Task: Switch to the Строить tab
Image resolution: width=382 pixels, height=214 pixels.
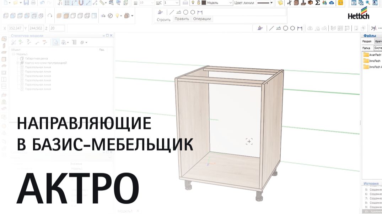Action: 163,20
